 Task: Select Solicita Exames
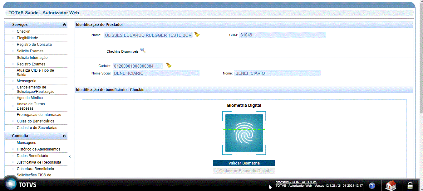pyautogui.click(x=30, y=51)
